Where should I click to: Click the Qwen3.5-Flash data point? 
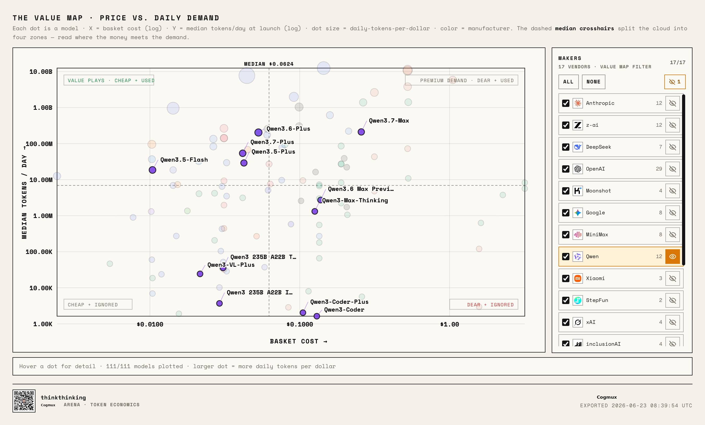click(153, 170)
